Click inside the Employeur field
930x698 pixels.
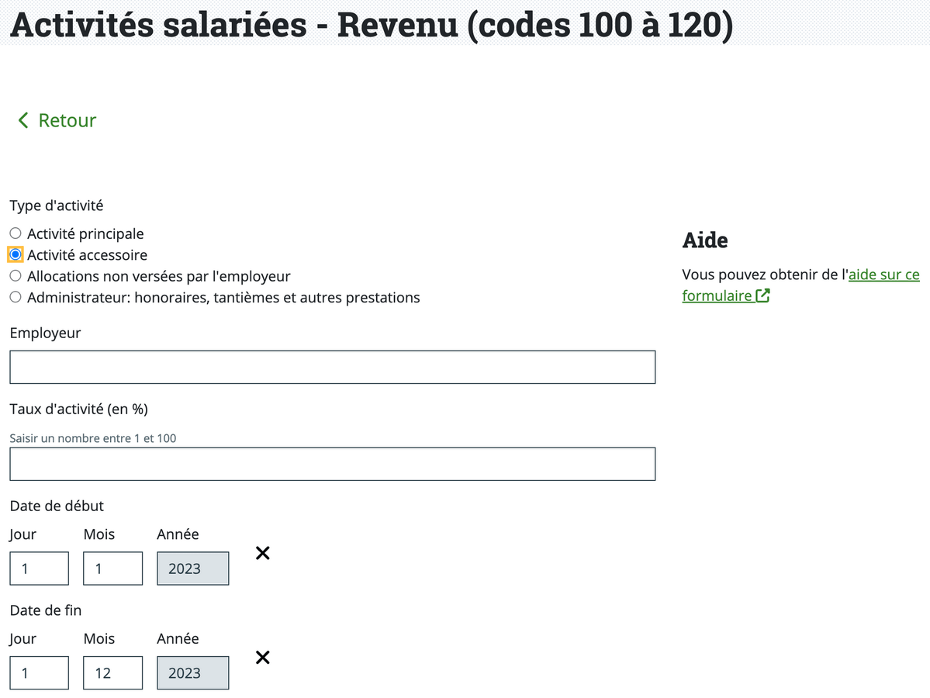[x=332, y=367]
